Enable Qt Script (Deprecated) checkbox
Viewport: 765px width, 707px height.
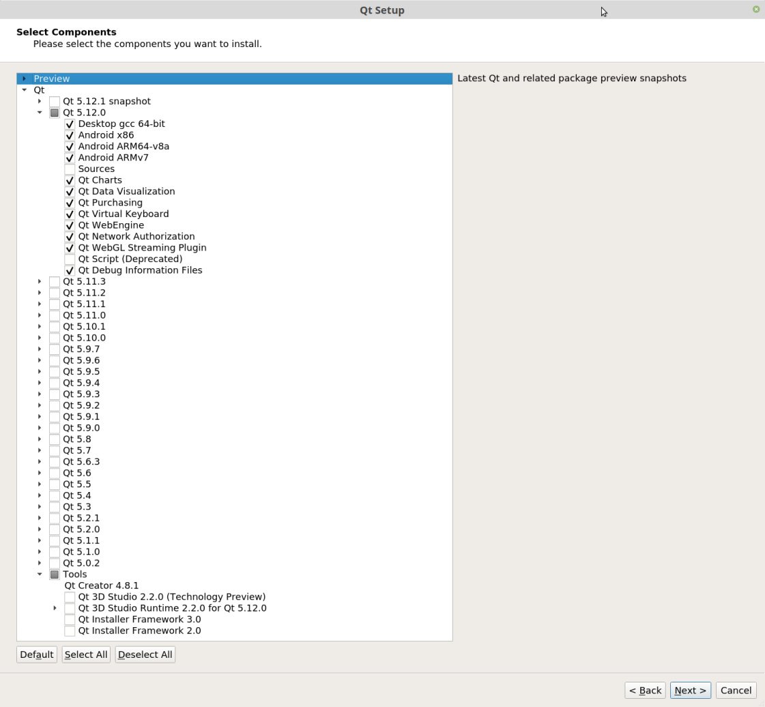(x=70, y=259)
